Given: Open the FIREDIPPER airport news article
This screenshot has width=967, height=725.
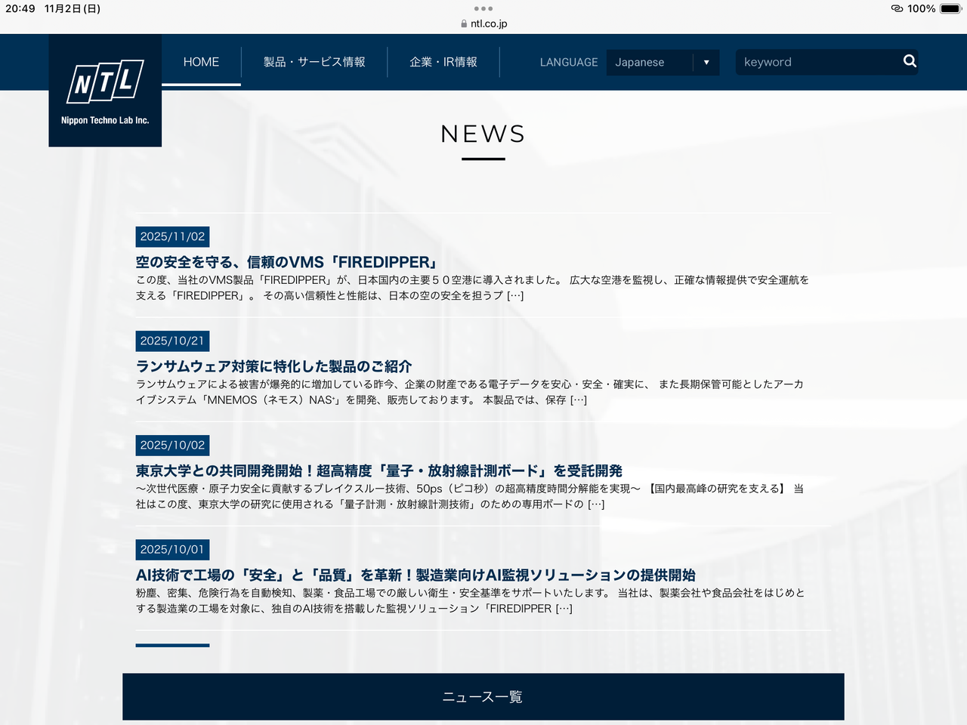Looking at the screenshot, I should [286, 263].
